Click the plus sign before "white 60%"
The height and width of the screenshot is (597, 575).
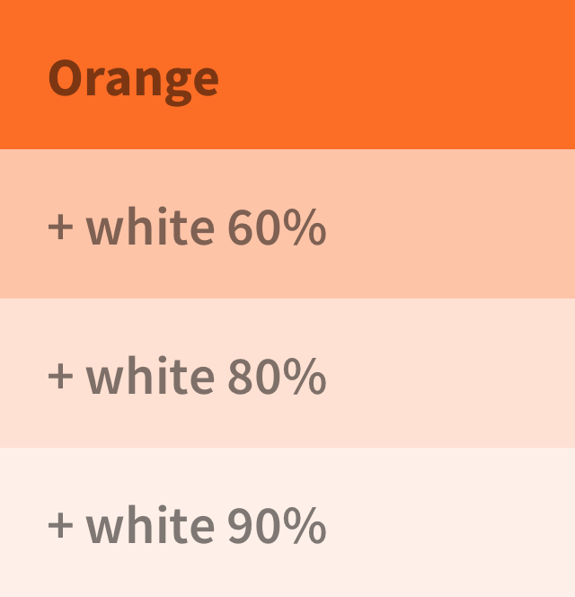[60, 227]
